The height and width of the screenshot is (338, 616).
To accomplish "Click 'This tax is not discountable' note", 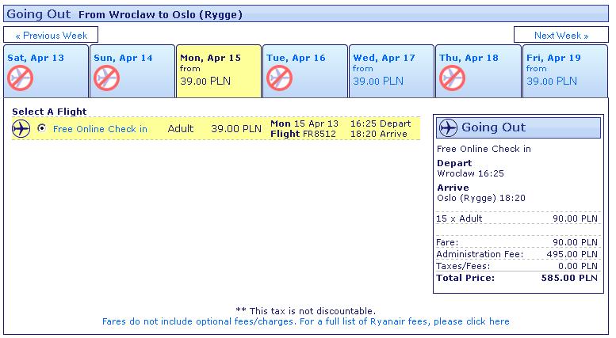I will (x=306, y=311).
